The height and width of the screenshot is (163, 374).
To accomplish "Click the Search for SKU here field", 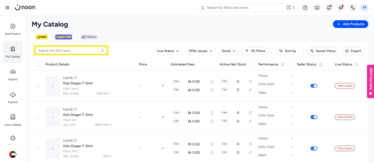I will 67,51.
